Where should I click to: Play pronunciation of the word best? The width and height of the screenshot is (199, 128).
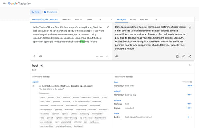(42, 66)
